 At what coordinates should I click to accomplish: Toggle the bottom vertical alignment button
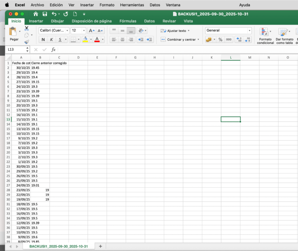[x=131, y=31]
